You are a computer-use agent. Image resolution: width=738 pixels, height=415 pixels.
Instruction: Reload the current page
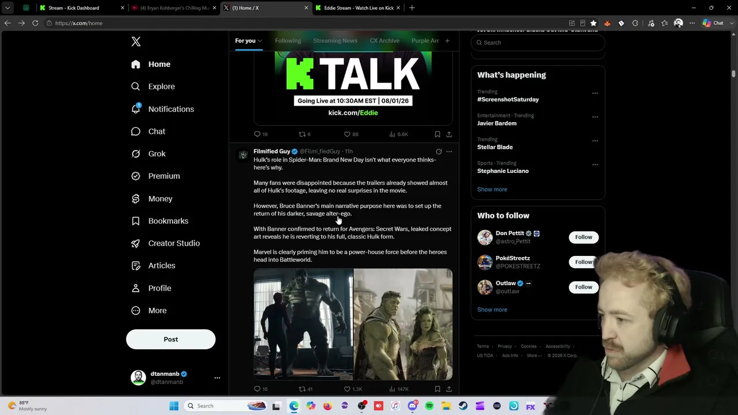pyautogui.click(x=35, y=23)
